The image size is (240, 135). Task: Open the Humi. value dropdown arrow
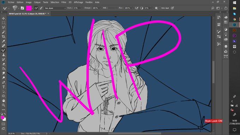(82, 8)
